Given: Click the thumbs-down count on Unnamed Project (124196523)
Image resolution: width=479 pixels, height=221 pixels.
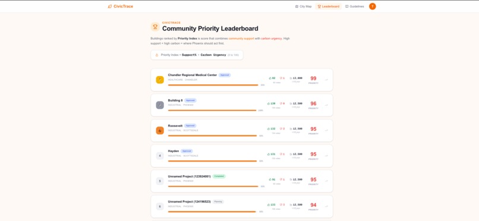Looking at the screenshot, I should [x=282, y=205].
